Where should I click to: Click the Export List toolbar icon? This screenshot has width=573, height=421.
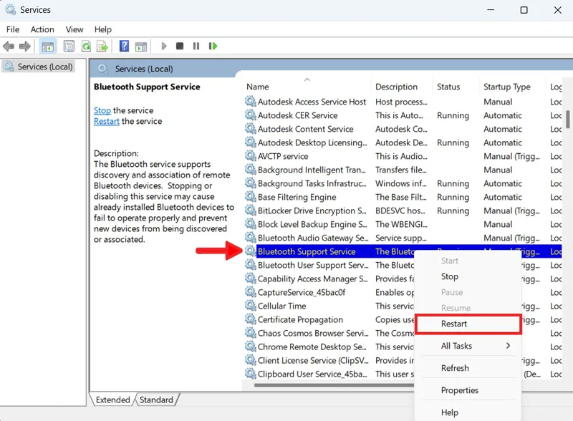102,47
